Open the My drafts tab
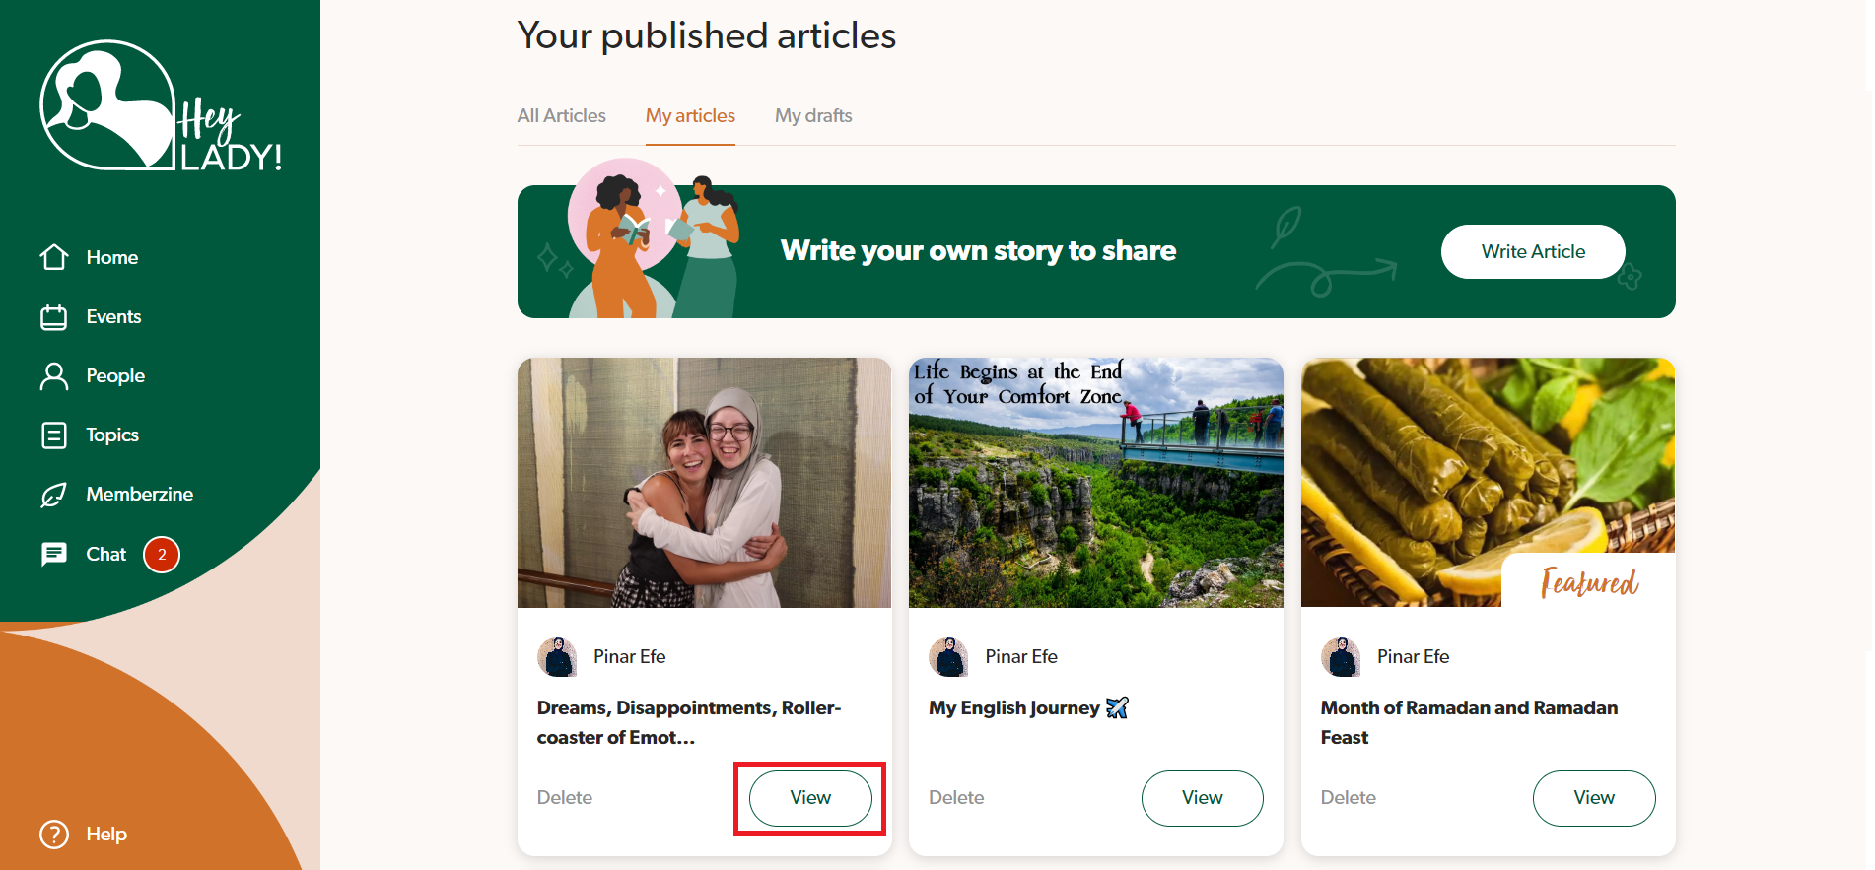 point(813,115)
